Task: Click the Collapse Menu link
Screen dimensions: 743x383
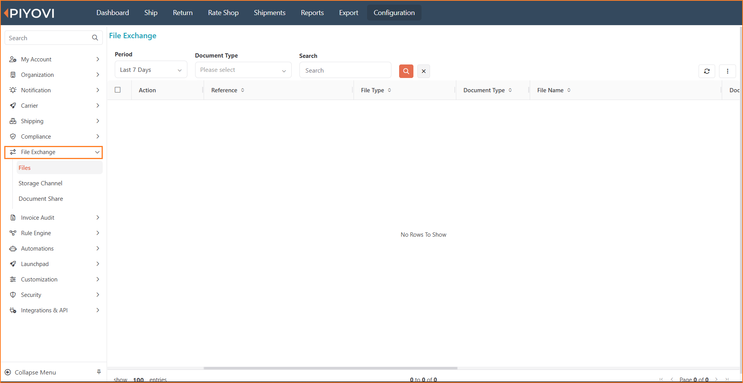Action: click(x=35, y=372)
